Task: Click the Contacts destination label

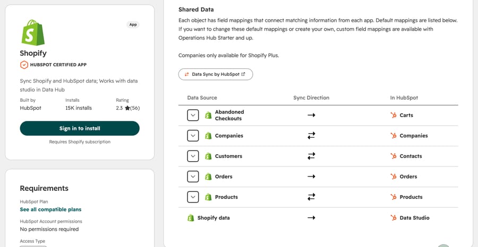Action: pos(411,156)
